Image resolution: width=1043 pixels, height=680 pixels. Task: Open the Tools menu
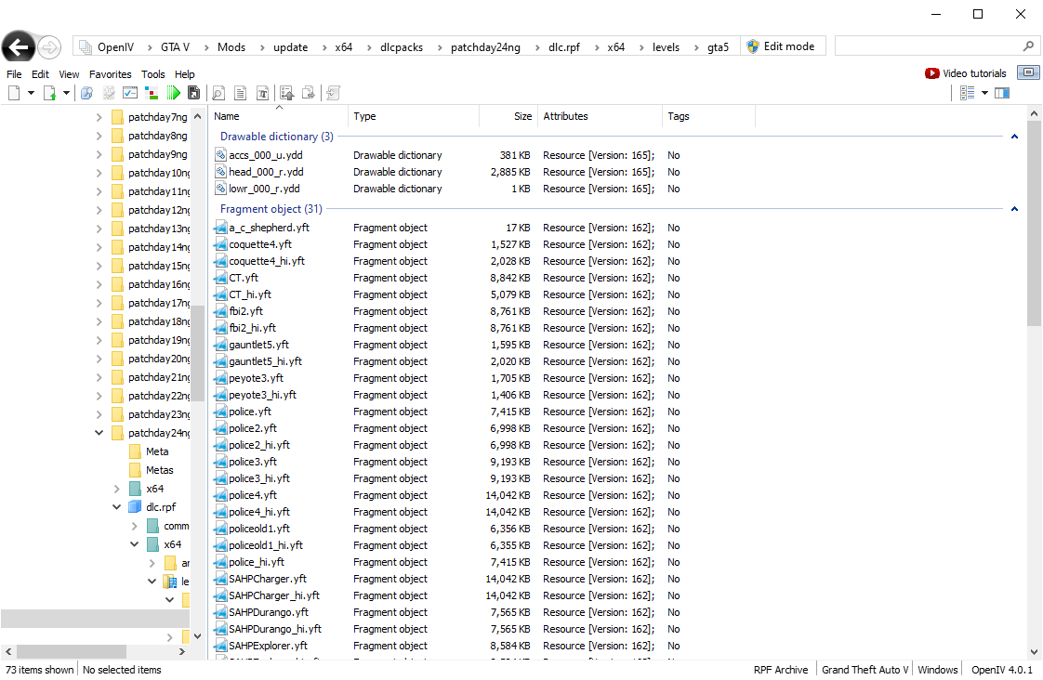tap(152, 74)
